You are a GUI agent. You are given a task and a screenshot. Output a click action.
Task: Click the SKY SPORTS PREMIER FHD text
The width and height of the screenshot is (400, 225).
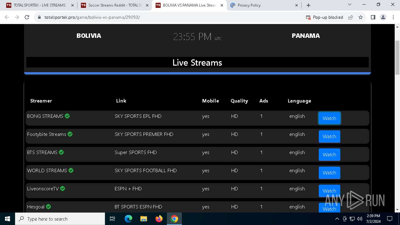pyautogui.click(x=144, y=134)
